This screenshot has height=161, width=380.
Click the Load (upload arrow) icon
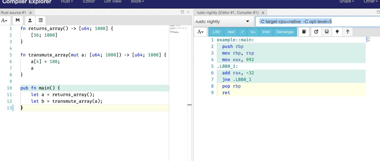(30, 20)
